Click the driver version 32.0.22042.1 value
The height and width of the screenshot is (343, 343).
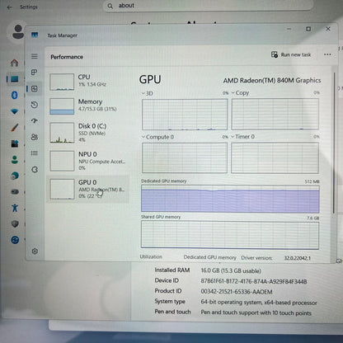pyautogui.click(x=297, y=258)
